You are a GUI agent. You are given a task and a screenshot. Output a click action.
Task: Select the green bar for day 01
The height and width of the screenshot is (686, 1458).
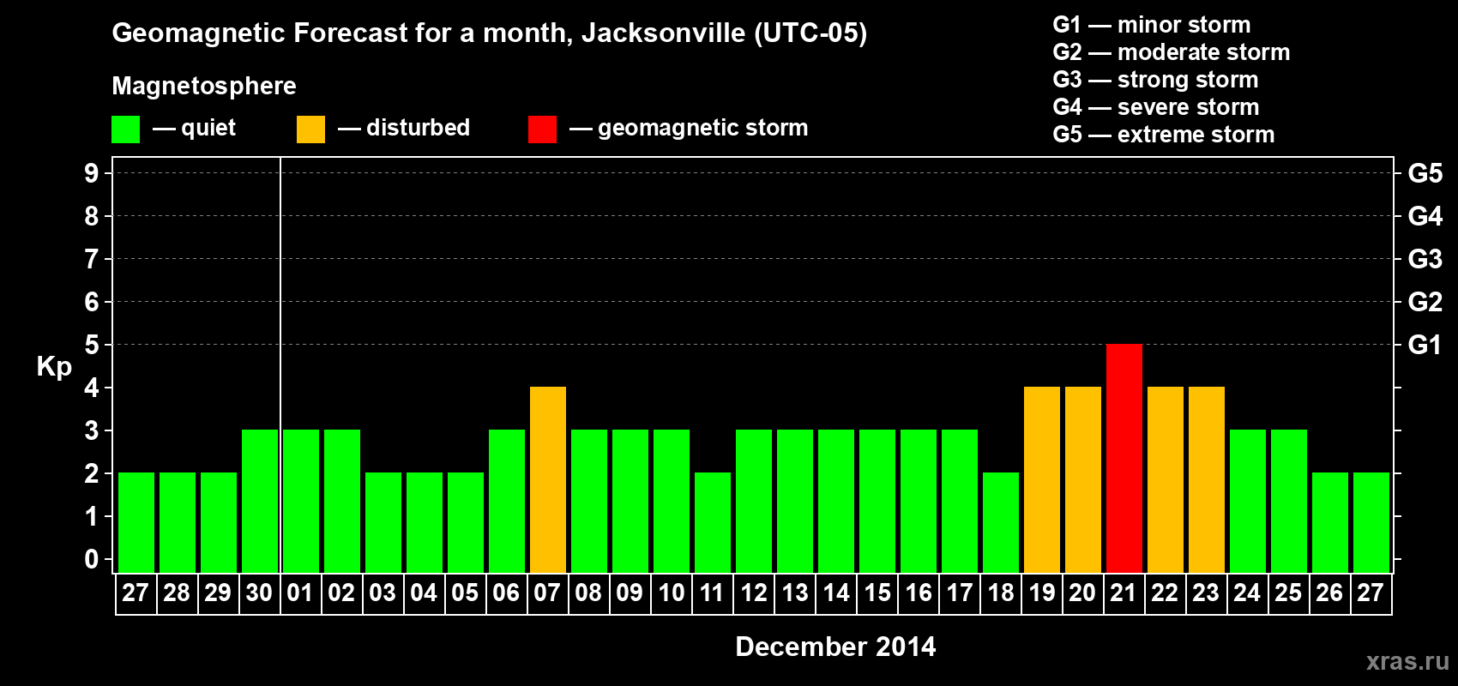point(301,501)
